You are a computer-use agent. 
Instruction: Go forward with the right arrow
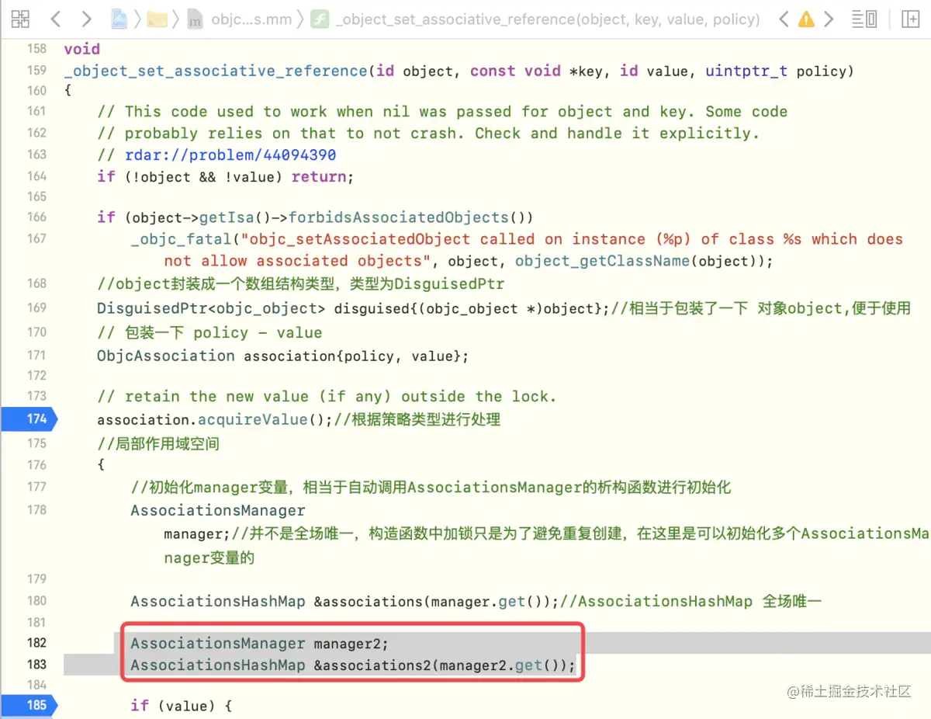[x=86, y=19]
